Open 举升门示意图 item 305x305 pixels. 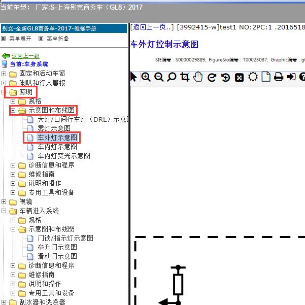tap(57, 247)
